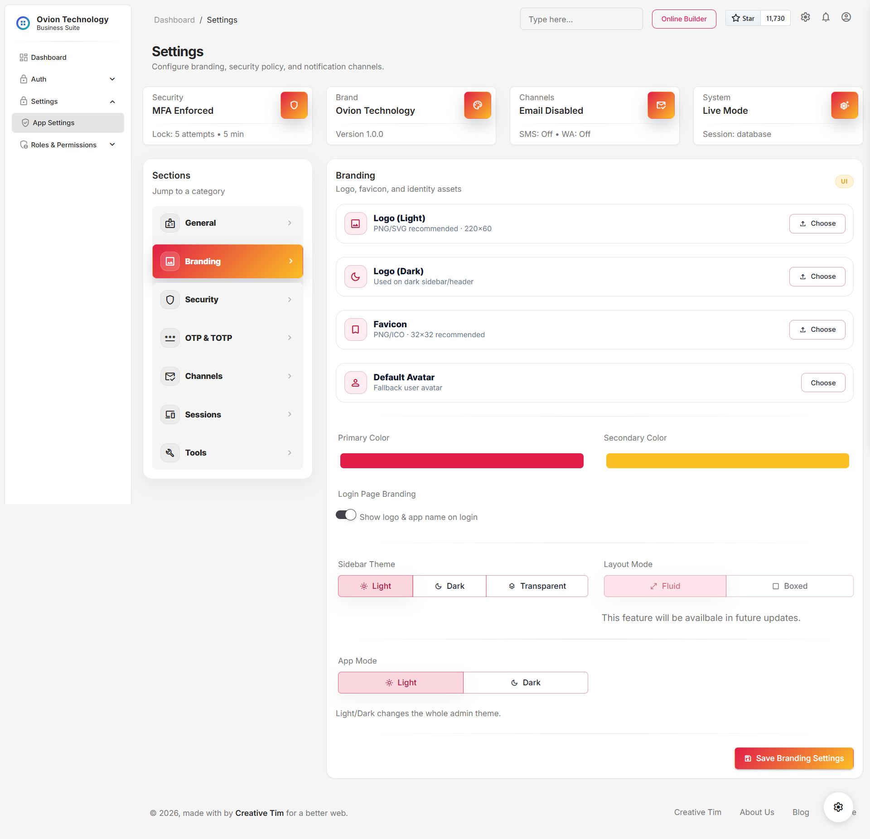Click the System gear icon on Live Mode card
Screen dimensions: 870x839
[844, 105]
